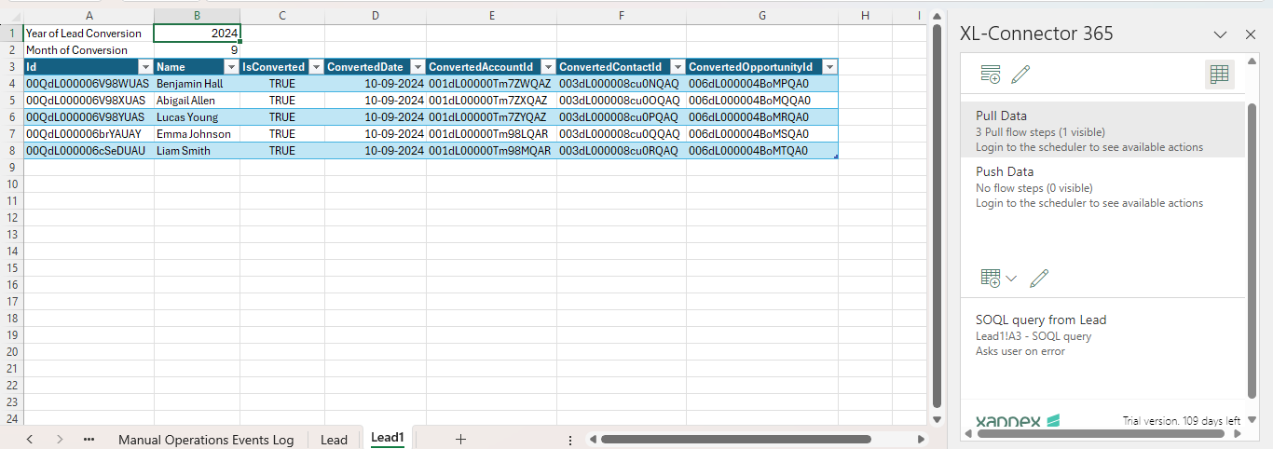Image resolution: width=1273 pixels, height=449 pixels.
Task: Click the Xappex logo in the pane
Action: pyautogui.click(x=1018, y=421)
